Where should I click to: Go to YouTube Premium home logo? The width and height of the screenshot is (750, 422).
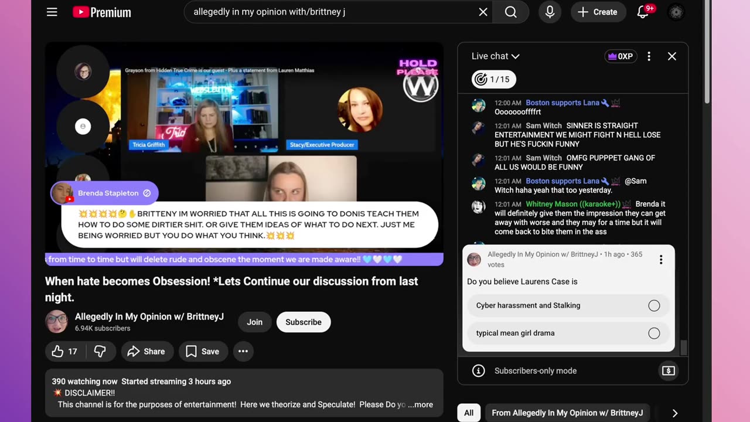click(x=102, y=12)
